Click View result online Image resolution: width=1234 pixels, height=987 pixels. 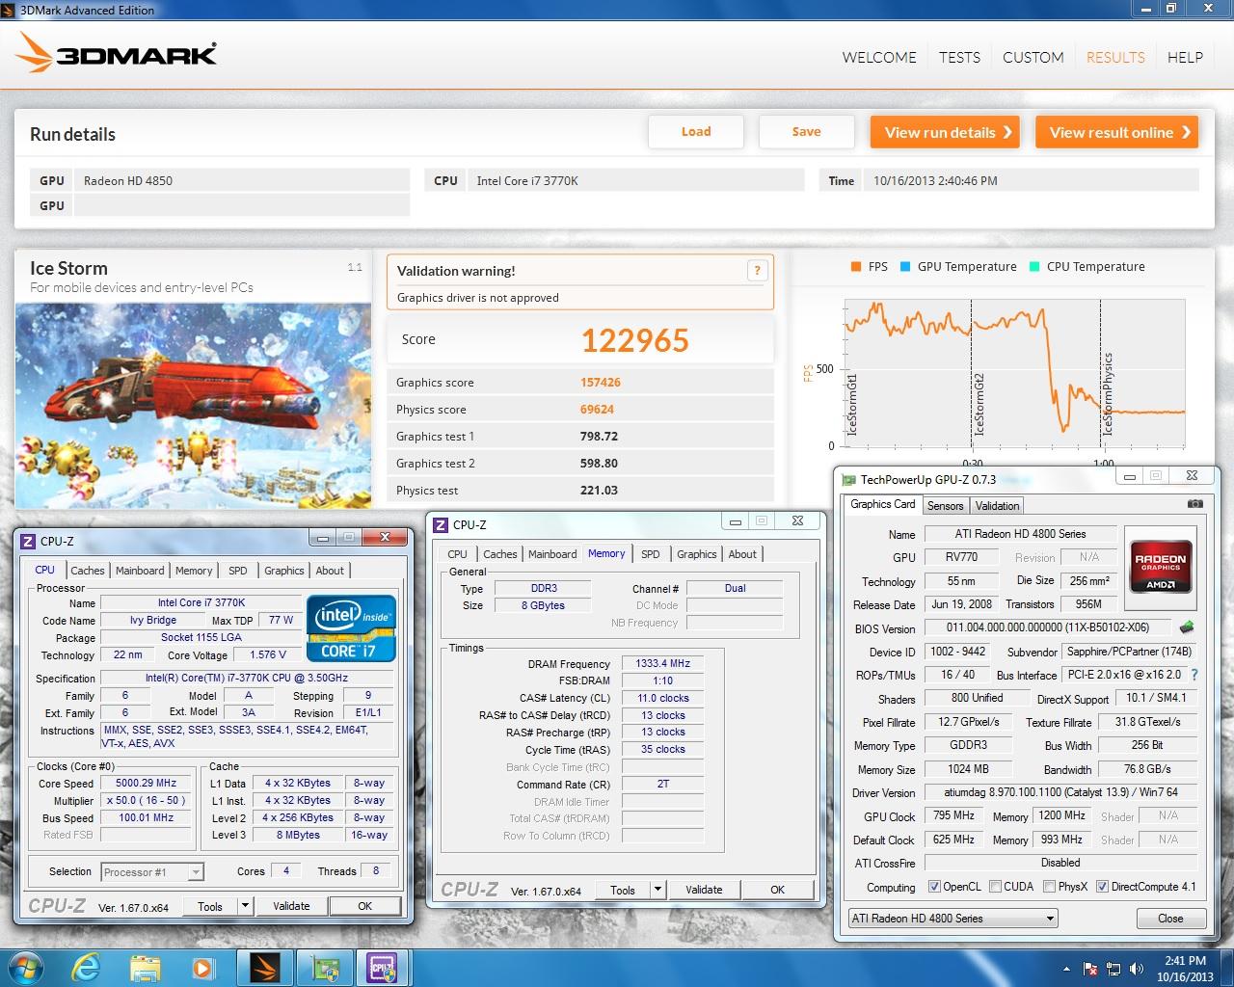click(1117, 132)
